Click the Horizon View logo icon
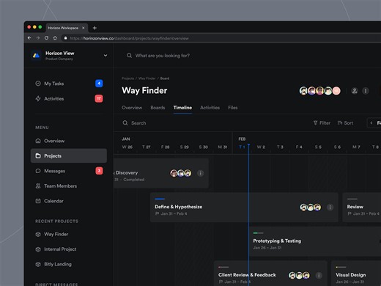Viewport: 381px width, 286px height. pos(36,56)
